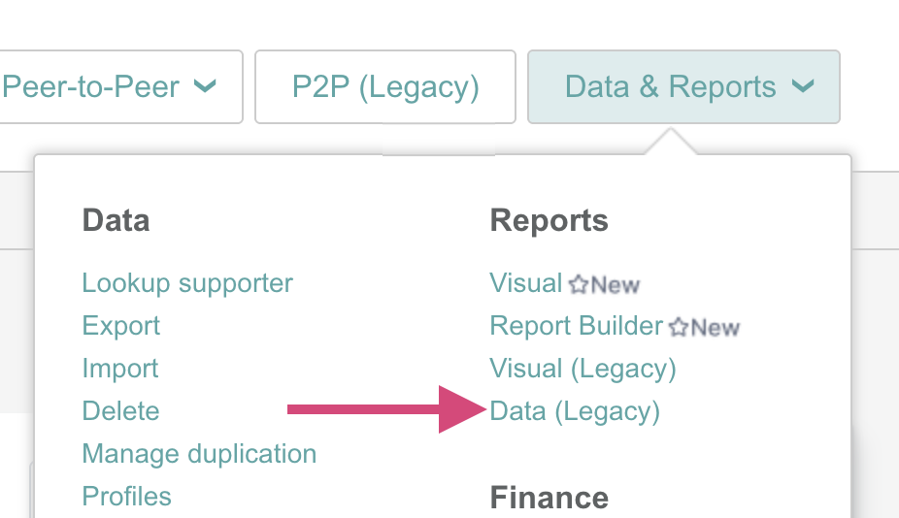Screen dimensions: 899x518
Task: Click the star icon beside Visual
Action: [579, 284]
